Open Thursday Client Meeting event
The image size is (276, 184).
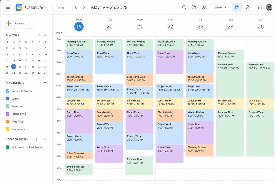pos(170,115)
